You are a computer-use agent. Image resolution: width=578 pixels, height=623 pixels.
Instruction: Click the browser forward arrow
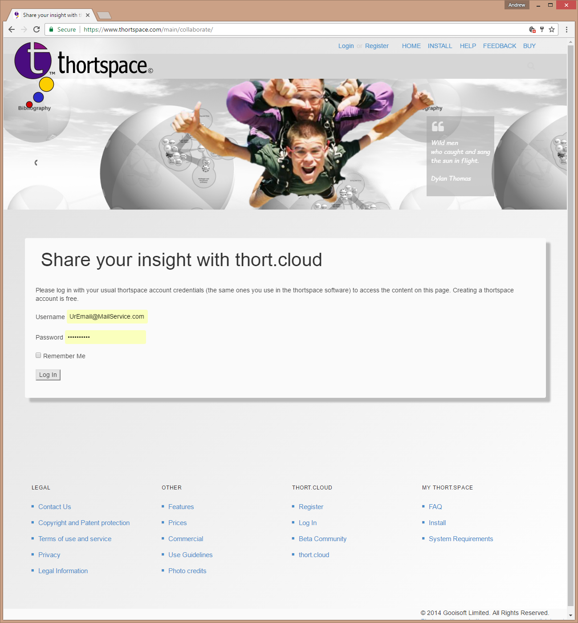coord(24,29)
